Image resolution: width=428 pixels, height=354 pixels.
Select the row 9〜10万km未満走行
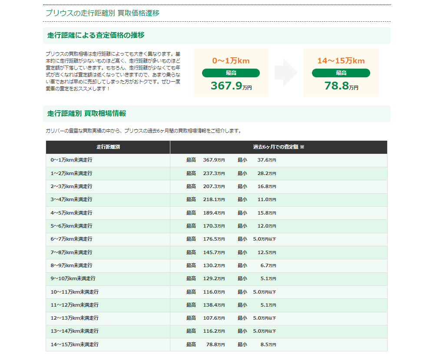click(217, 279)
